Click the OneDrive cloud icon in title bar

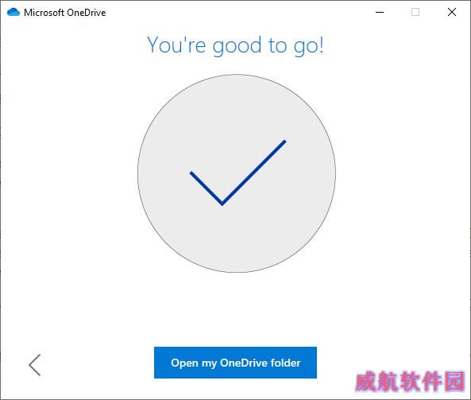coord(14,13)
